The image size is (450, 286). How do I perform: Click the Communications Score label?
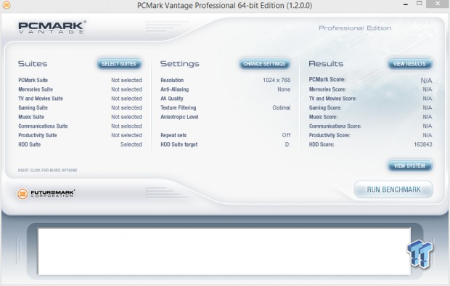tap(335, 126)
